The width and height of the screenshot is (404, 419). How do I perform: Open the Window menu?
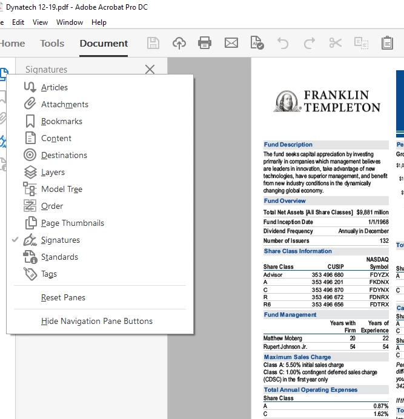[x=70, y=22]
